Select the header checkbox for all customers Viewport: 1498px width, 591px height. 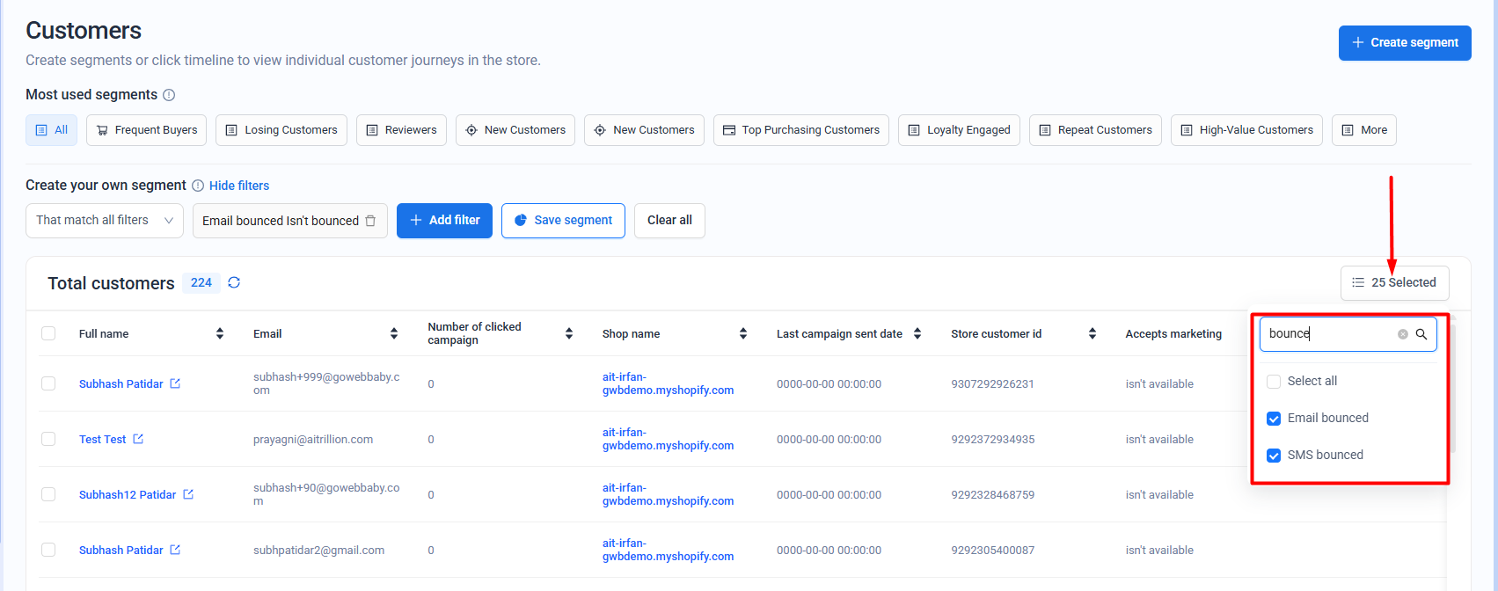click(x=48, y=333)
